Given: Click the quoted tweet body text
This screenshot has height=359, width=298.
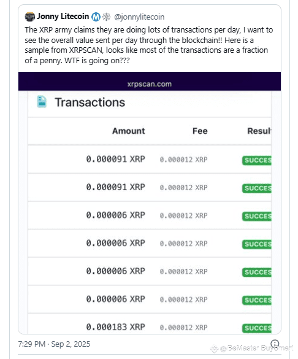Looking at the screenshot, I should [149, 45].
